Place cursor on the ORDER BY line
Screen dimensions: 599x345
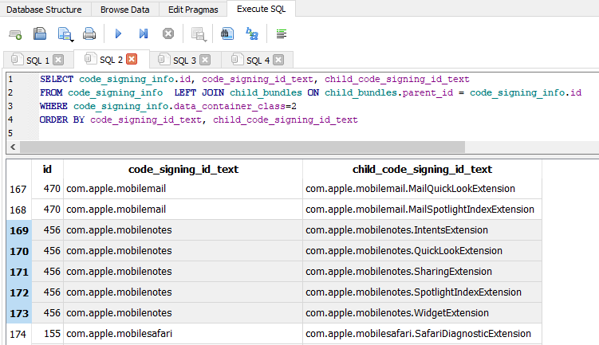pos(199,120)
